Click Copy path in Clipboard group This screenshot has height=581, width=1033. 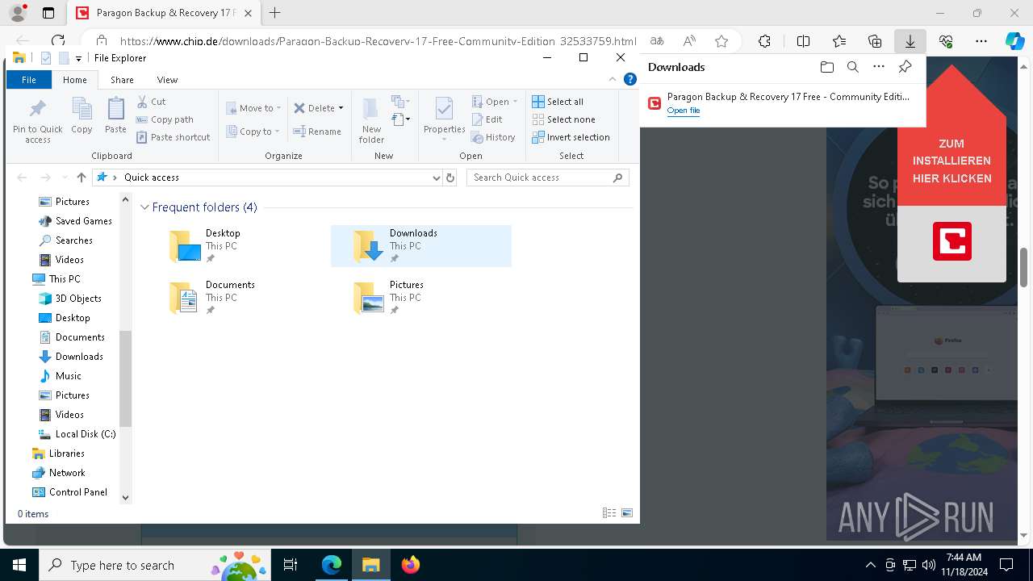click(165, 119)
